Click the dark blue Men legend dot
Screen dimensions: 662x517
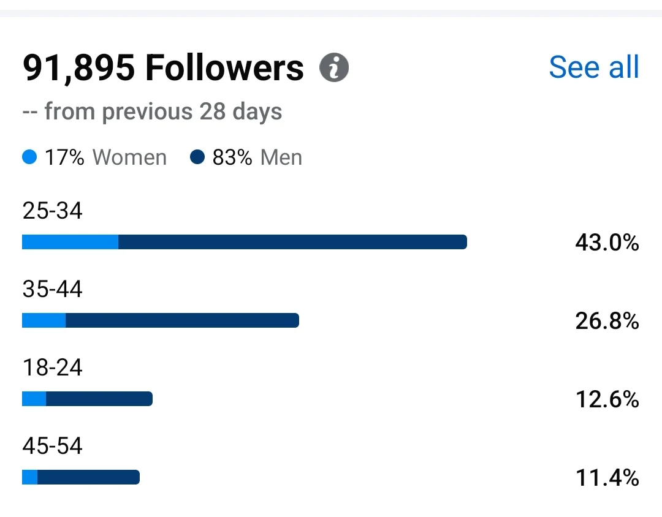197,157
